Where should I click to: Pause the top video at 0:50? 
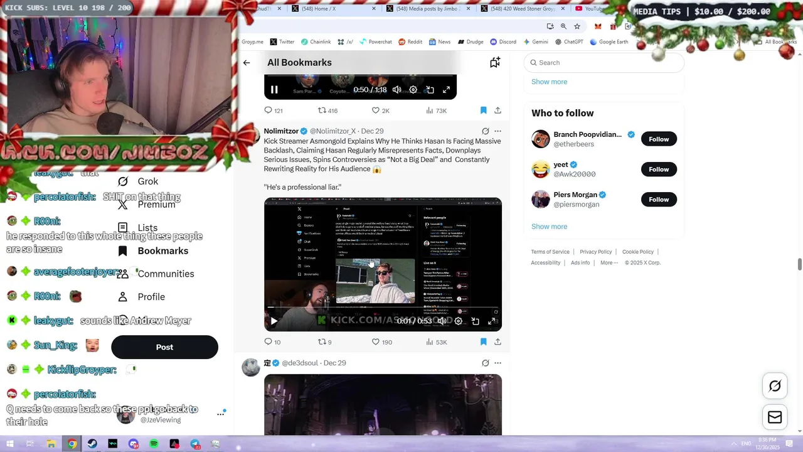(x=274, y=90)
